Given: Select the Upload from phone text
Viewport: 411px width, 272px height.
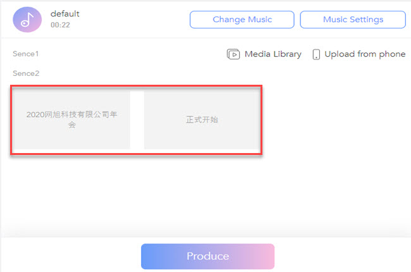Looking at the screenshot, I should pos(365,54).
